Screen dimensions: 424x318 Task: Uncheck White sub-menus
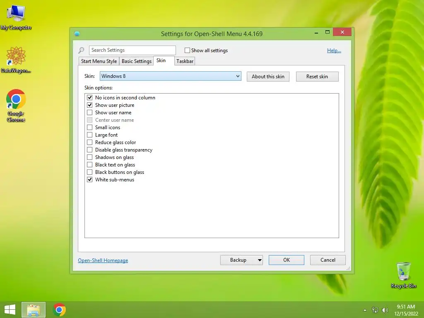89,180
